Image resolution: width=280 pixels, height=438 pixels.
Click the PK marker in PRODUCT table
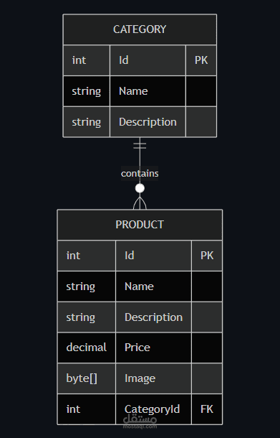(x=207, y=256)
